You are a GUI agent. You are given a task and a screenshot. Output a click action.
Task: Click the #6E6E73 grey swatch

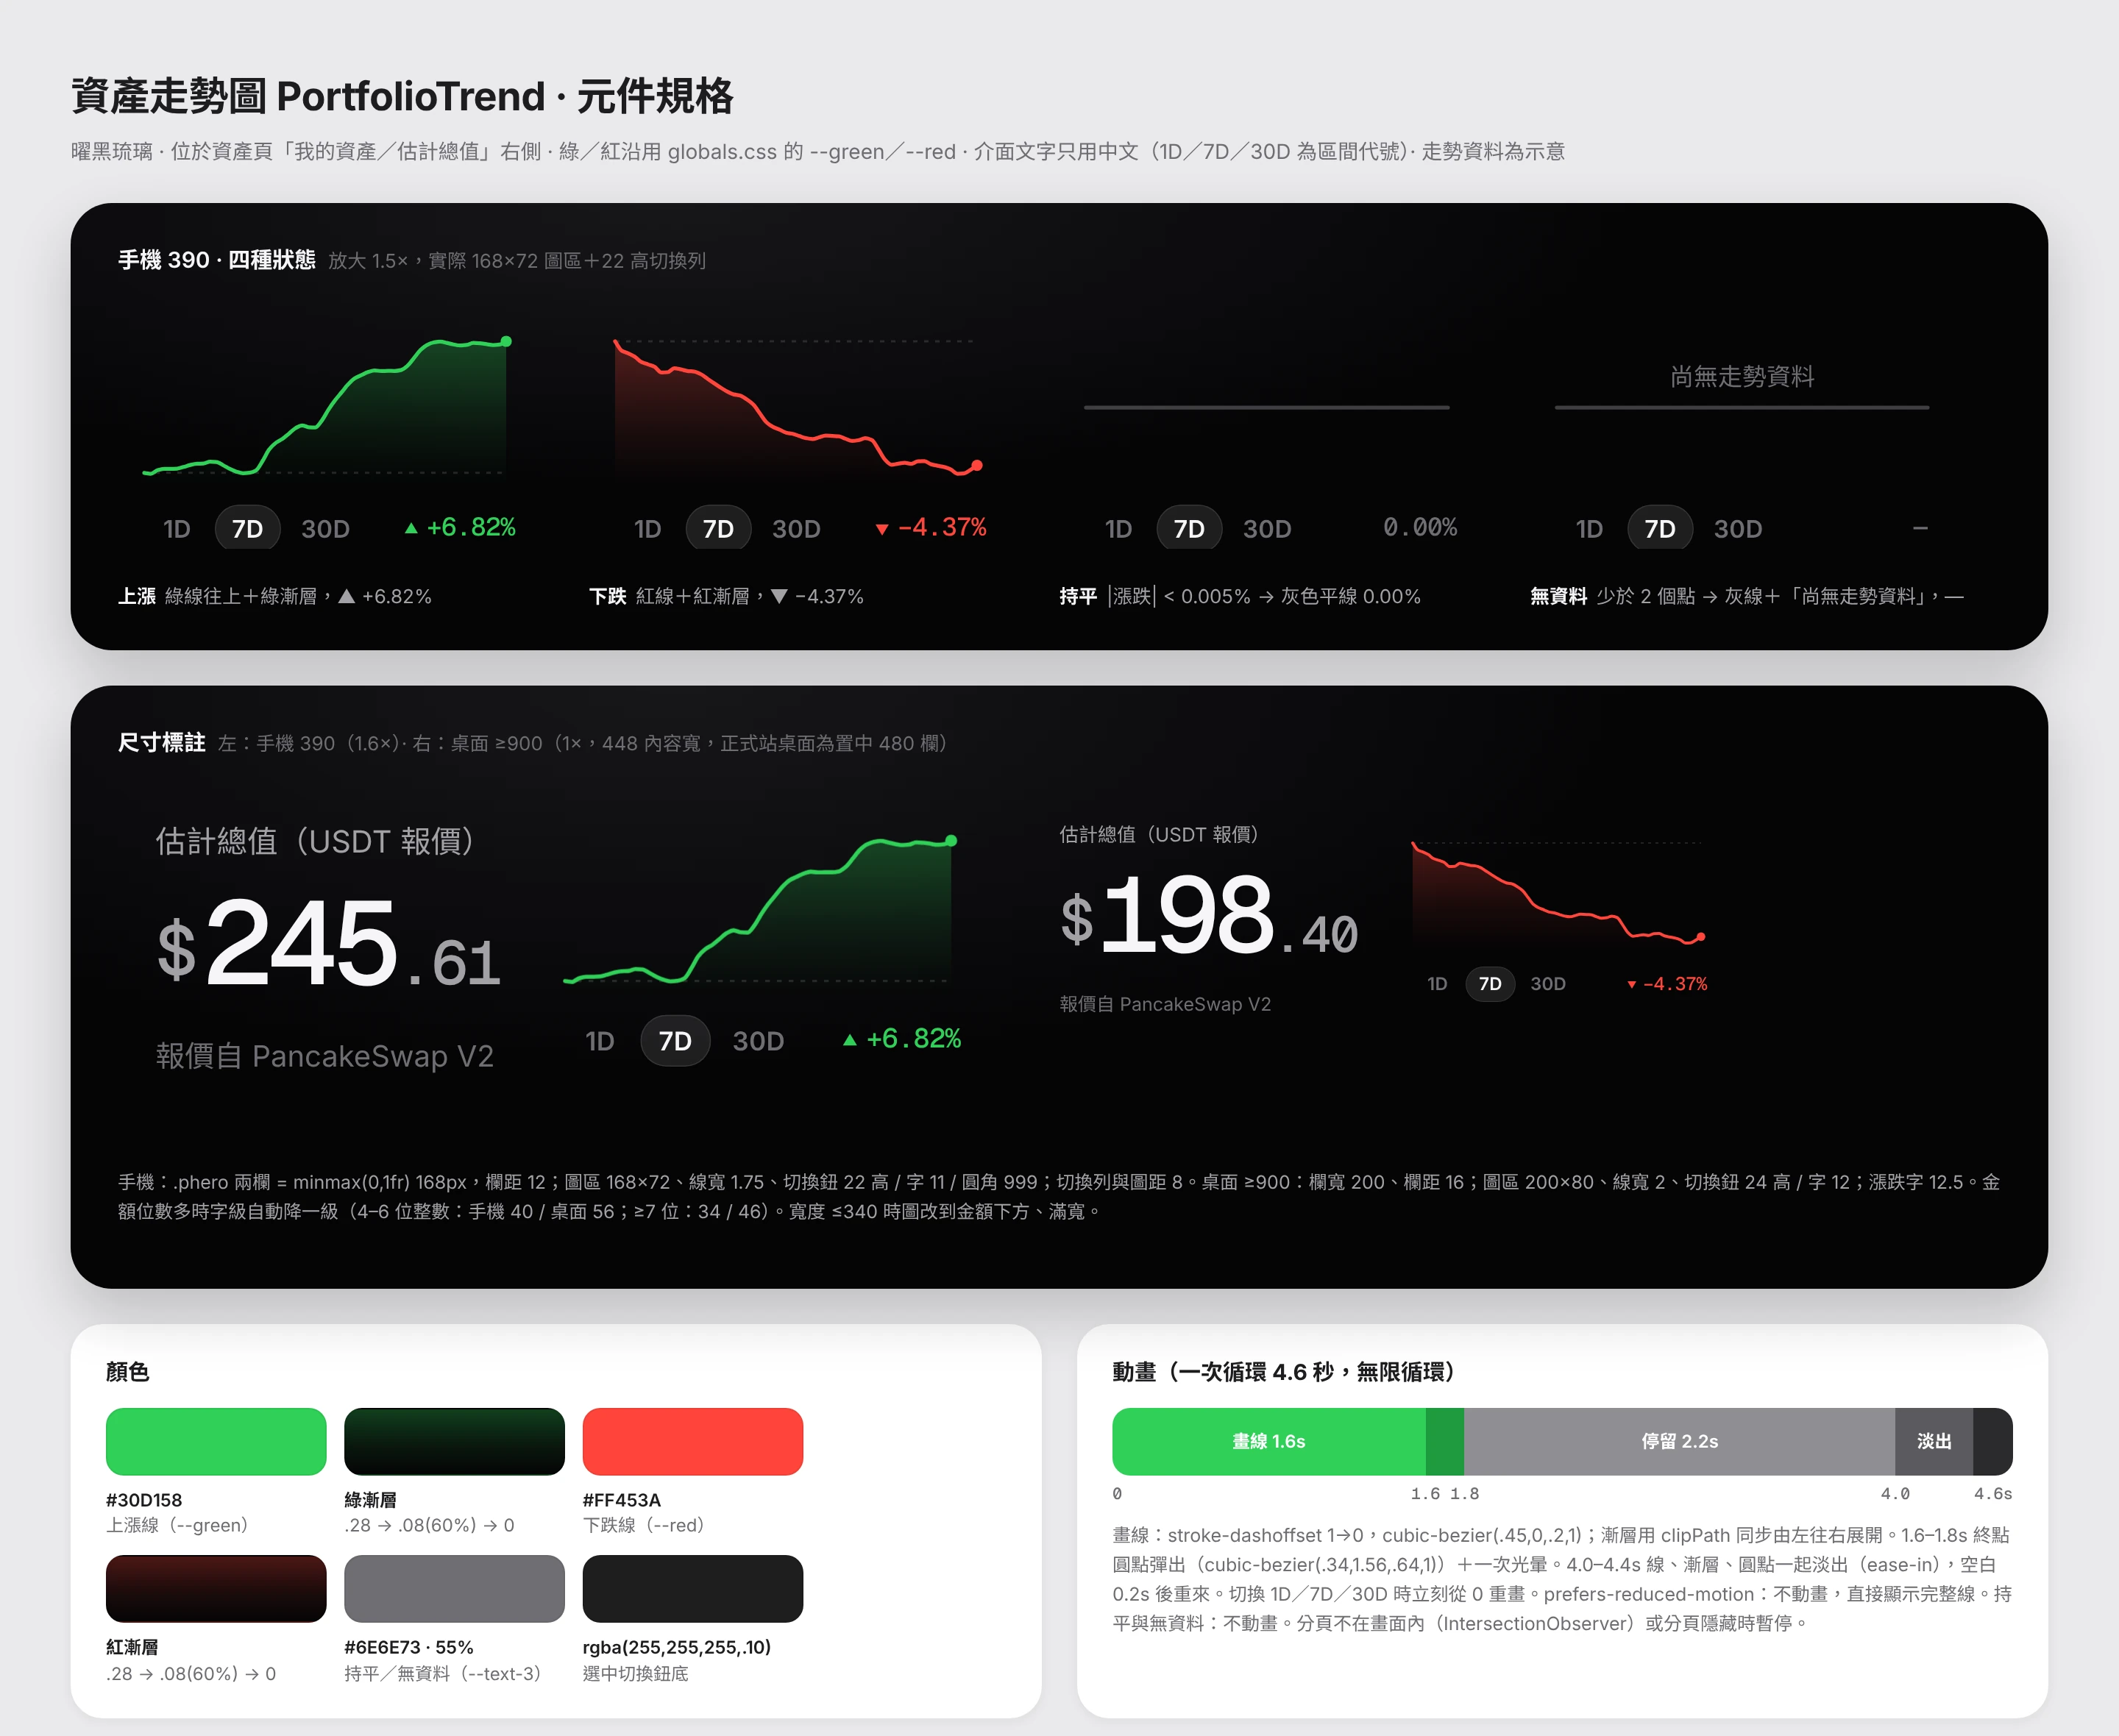454,1589
